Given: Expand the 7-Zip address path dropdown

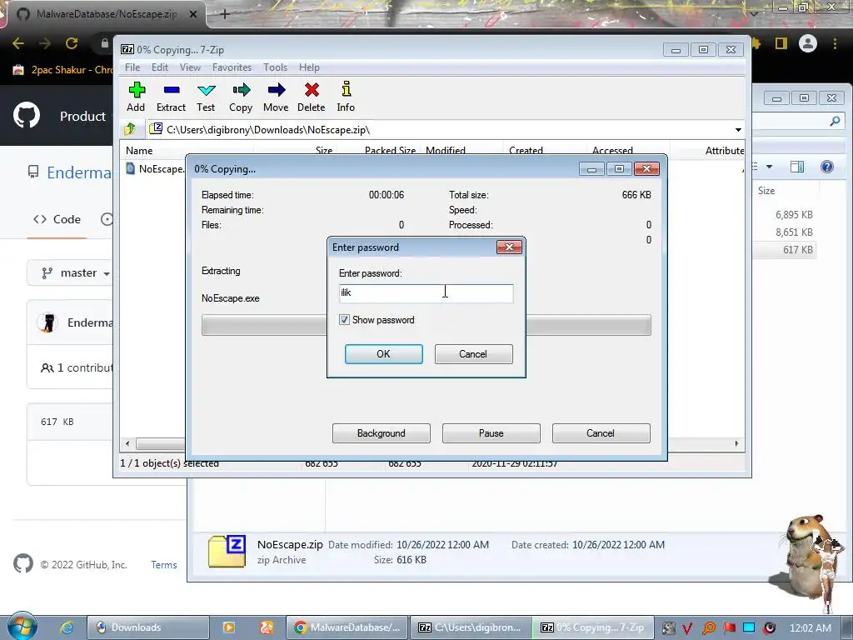Looking at the screenshot, I should click(738, 129).
